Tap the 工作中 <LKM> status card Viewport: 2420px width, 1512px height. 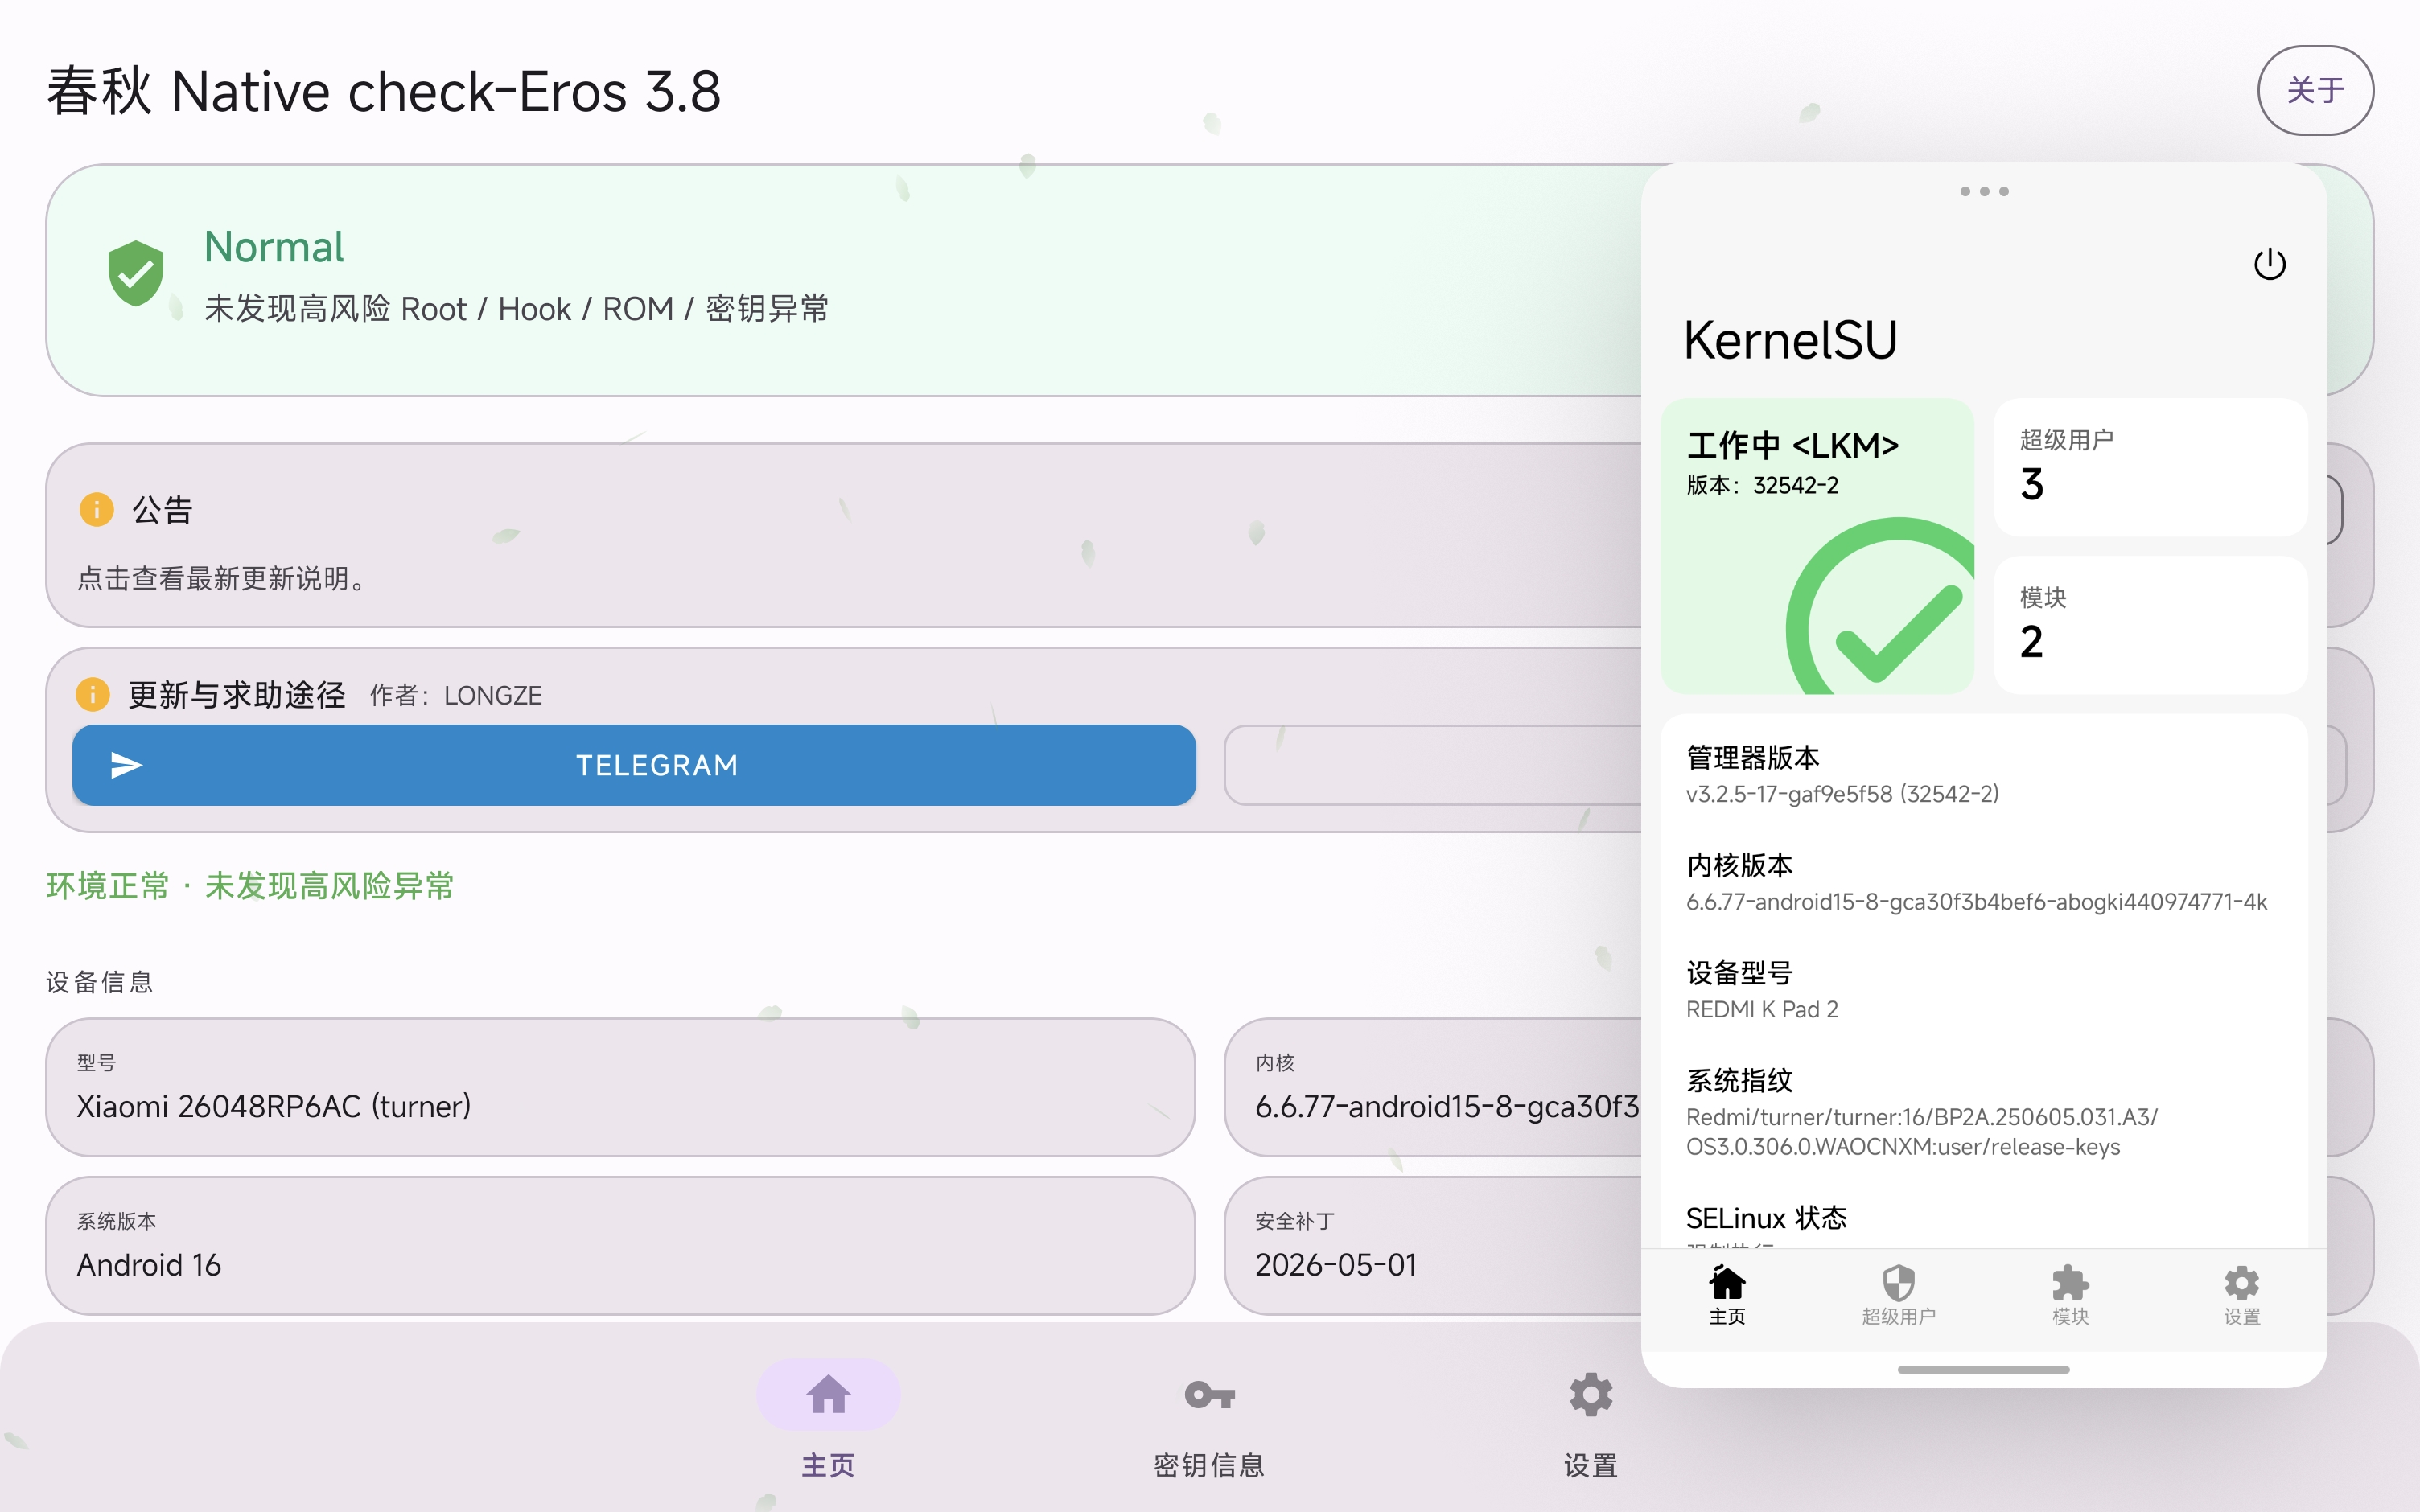tap(1817, 546)
